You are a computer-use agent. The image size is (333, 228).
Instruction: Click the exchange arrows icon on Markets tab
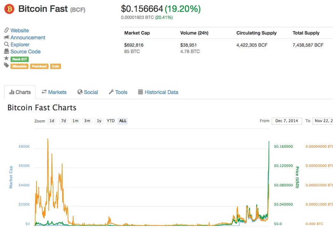(x=44, y=92)
